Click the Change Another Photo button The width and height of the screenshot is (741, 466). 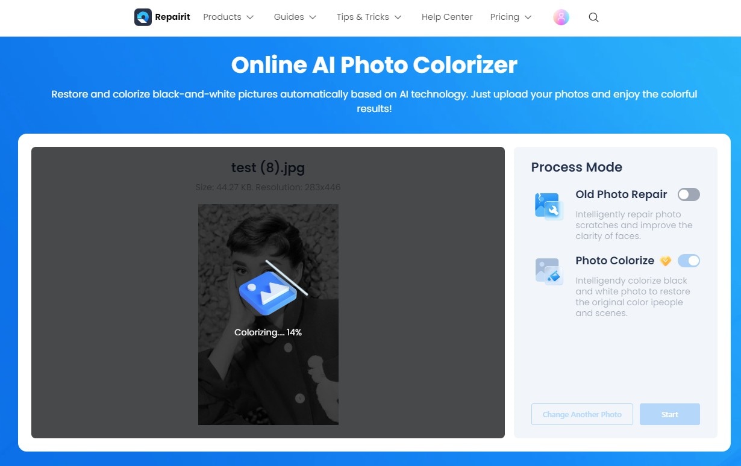pos(582,414)
